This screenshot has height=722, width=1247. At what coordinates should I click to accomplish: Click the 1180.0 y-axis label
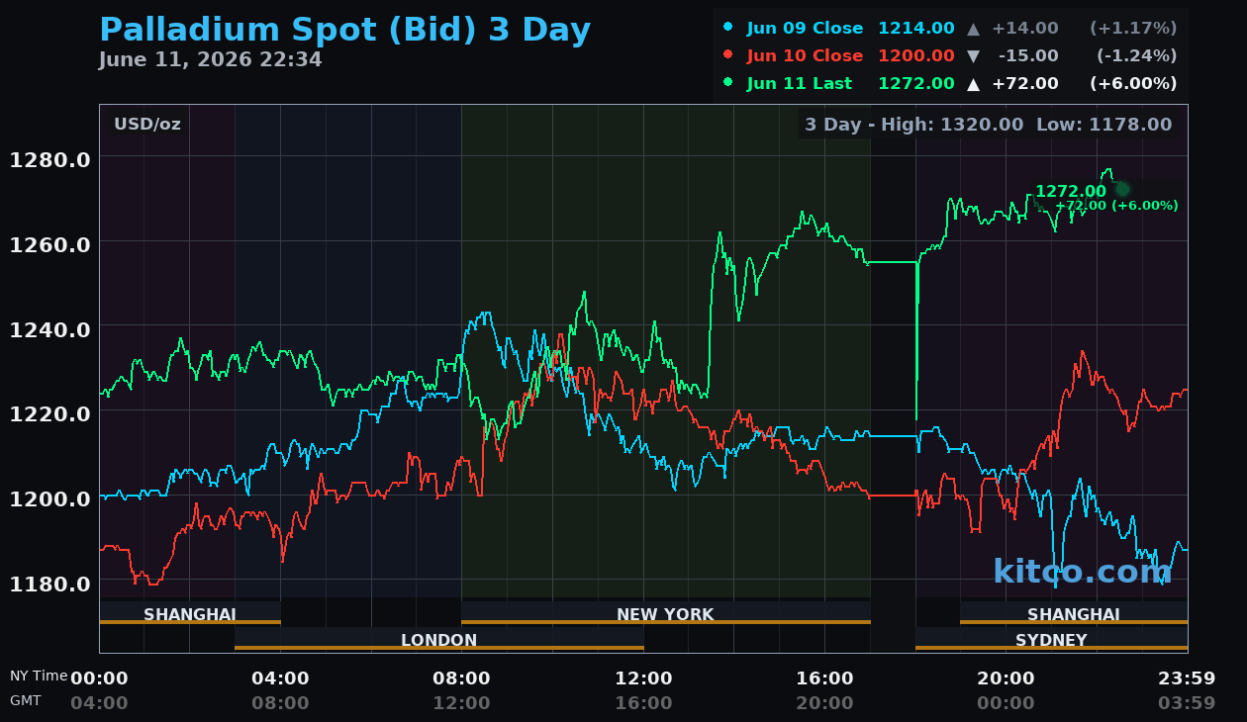tap(50, 584)
